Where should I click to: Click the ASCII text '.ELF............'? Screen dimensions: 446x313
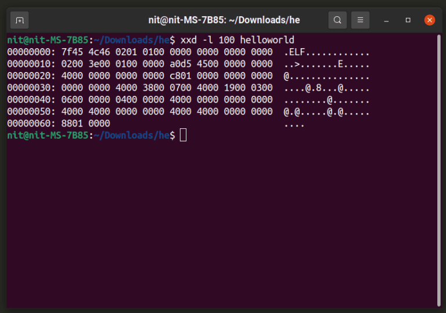click(326, 52)
